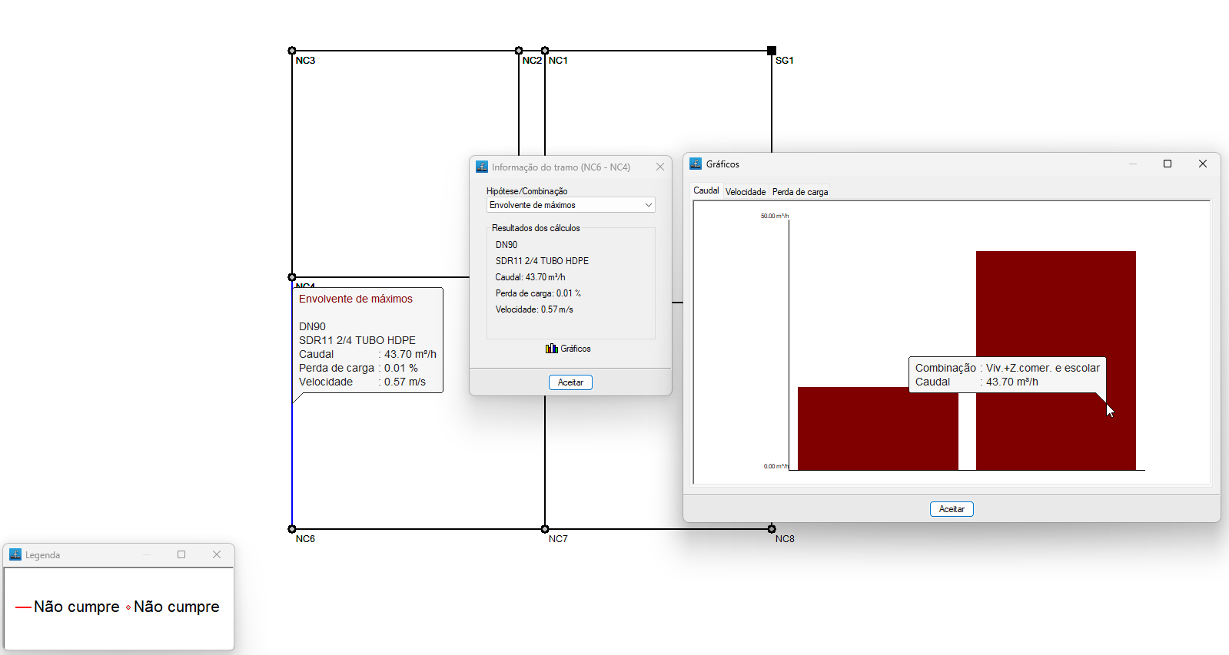Screen dimensions: 1229x655
Task: Close the Legenda window
Action: pyautogui.click(x=217, y=554)
